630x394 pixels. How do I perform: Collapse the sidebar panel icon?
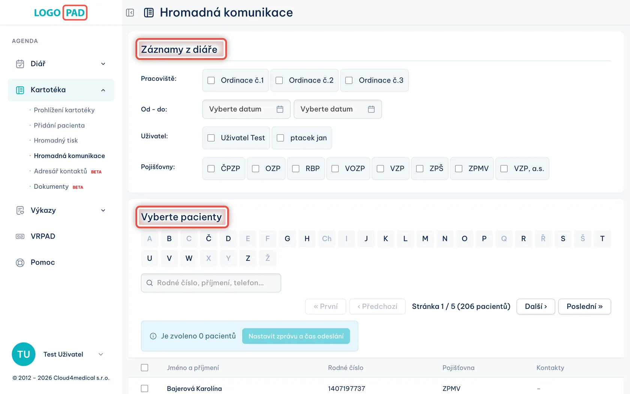pos(130,13)
